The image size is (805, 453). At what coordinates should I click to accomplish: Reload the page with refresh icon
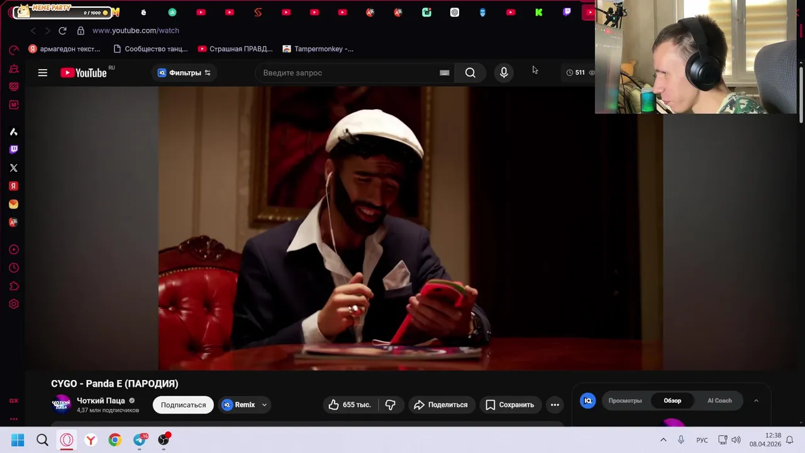[62, 30]
